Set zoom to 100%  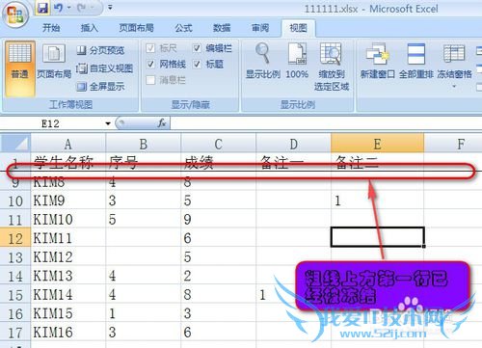click(x=297, y=61)
